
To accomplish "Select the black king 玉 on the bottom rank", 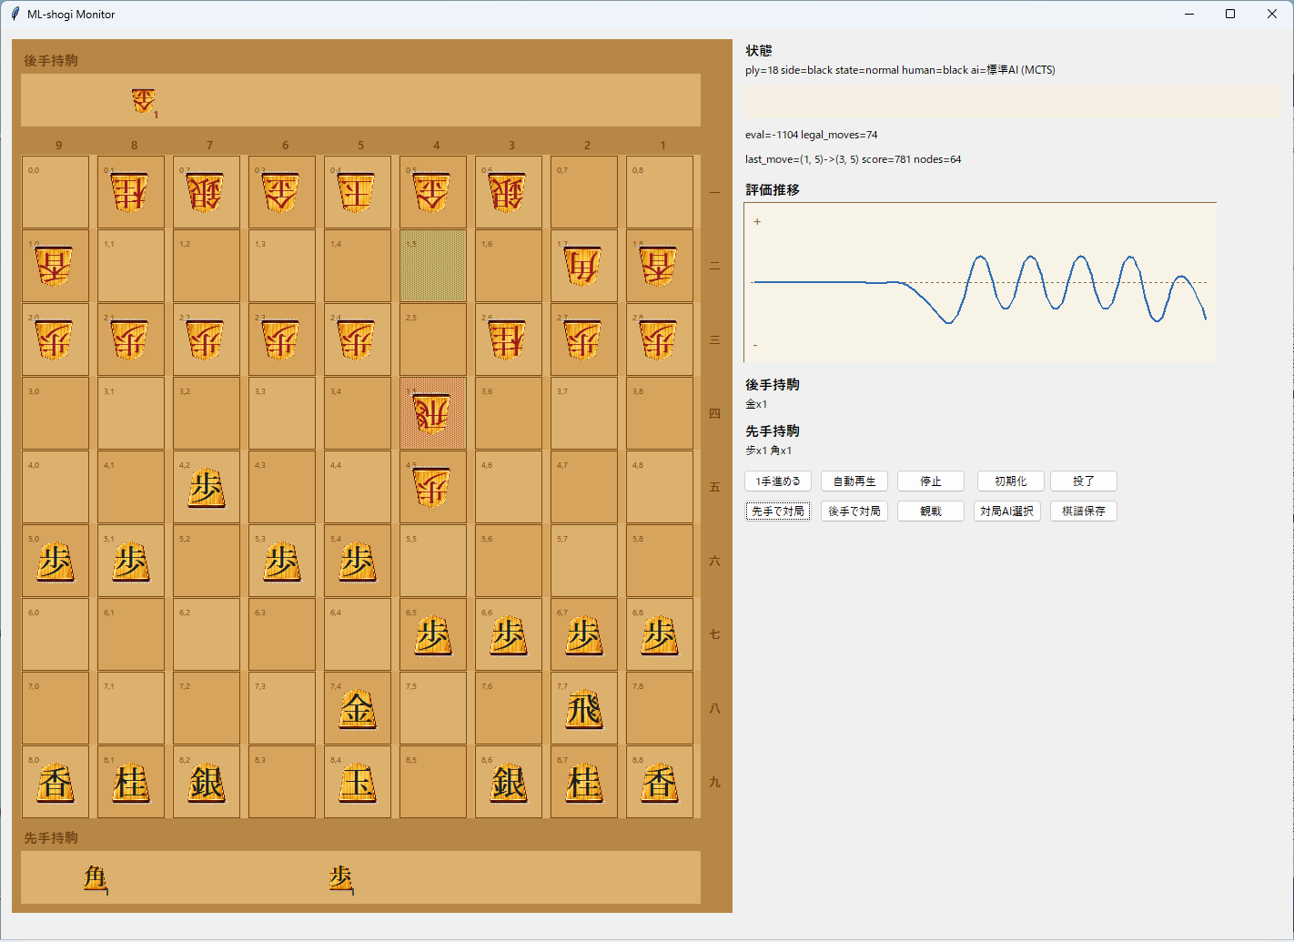I will coord(358,781).
